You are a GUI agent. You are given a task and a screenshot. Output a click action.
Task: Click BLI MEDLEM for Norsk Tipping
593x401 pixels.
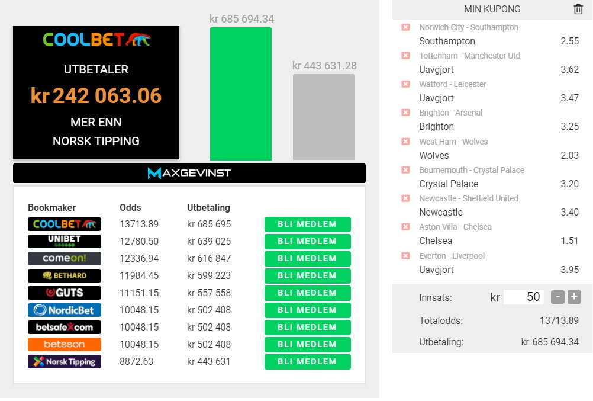(308, 362)
